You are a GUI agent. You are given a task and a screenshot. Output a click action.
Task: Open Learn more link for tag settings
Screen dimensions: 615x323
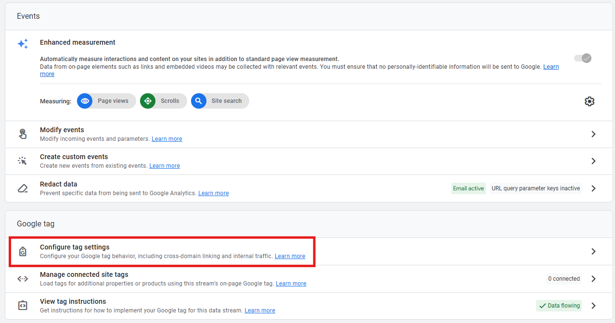coord(290,256)
